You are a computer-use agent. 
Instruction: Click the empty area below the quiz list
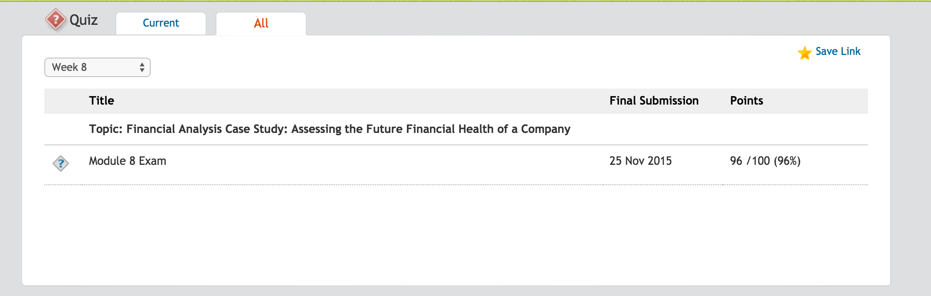456,235
